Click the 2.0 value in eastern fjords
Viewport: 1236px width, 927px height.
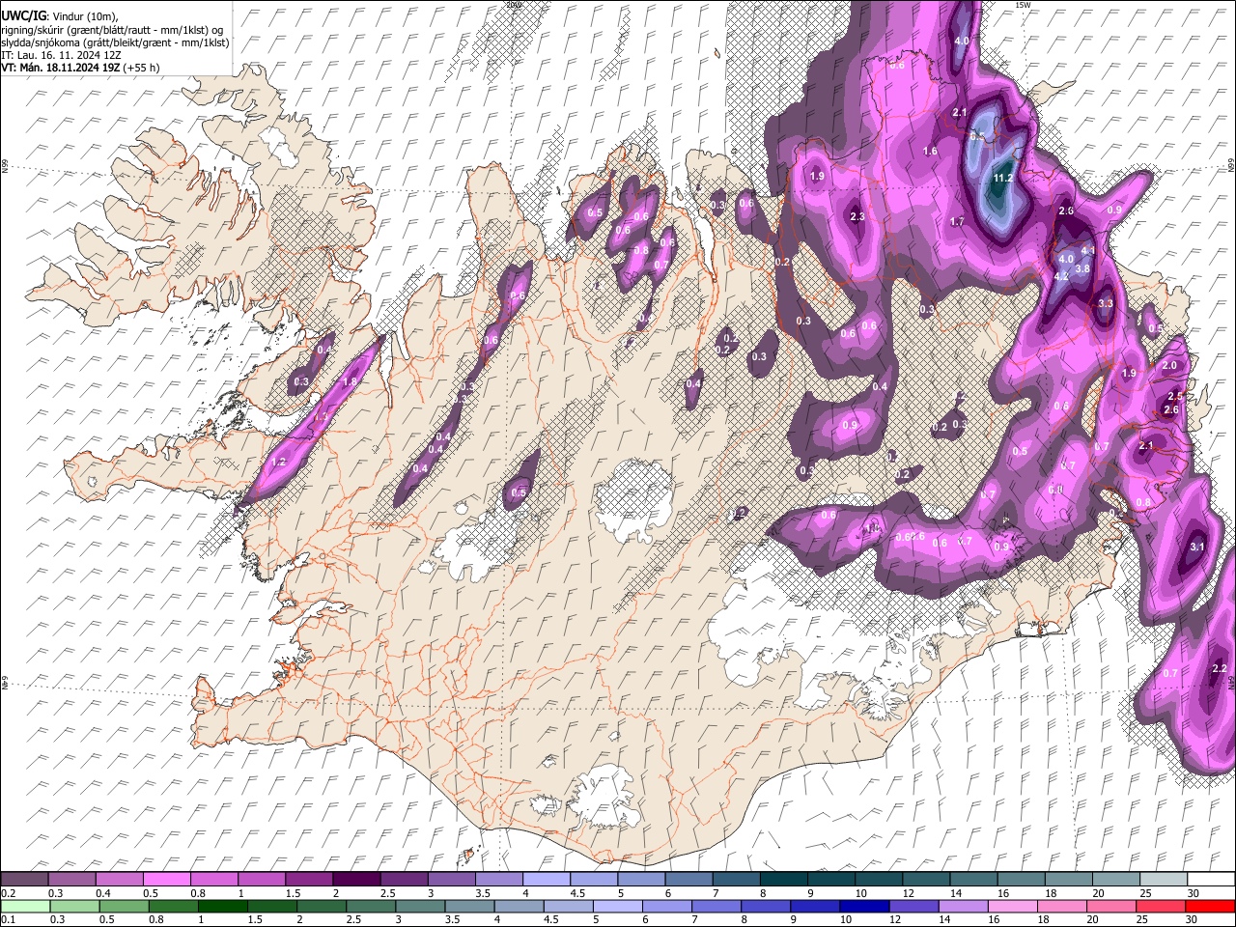tap(1169, 366)
